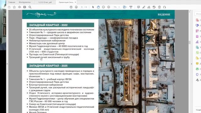Zoom in with the plus icon
This screenshot has width=201, height=113.
(109, 7)
